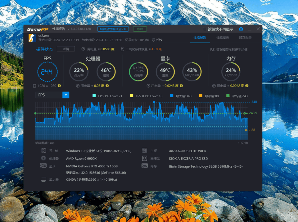This screenshot has height=222, width=298.
Task: Click the Windows 10 企业版 system text
Action: pos(99,151)
